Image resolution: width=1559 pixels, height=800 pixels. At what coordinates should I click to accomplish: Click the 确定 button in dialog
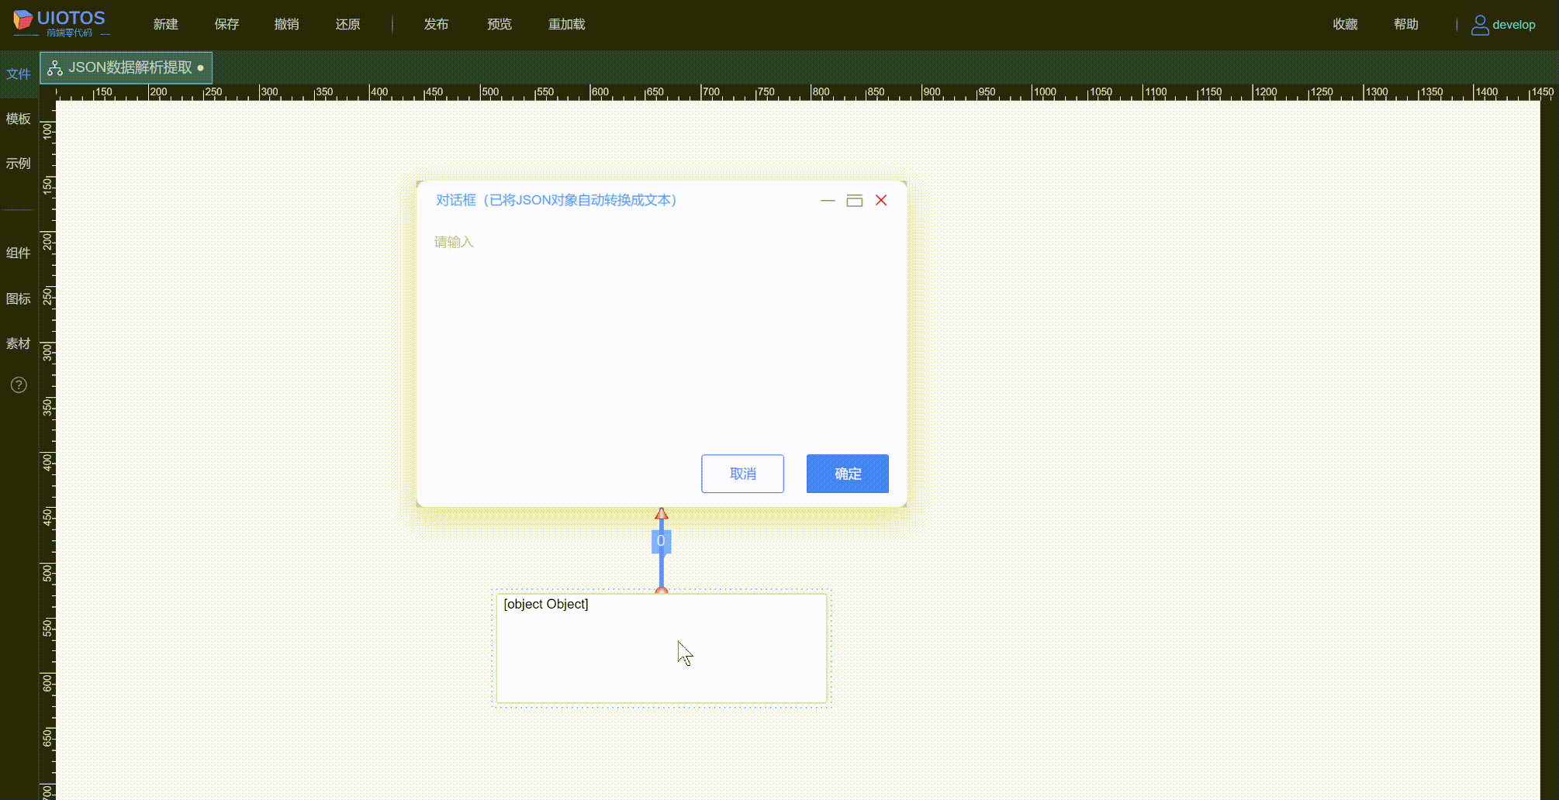tap(848, 474)
